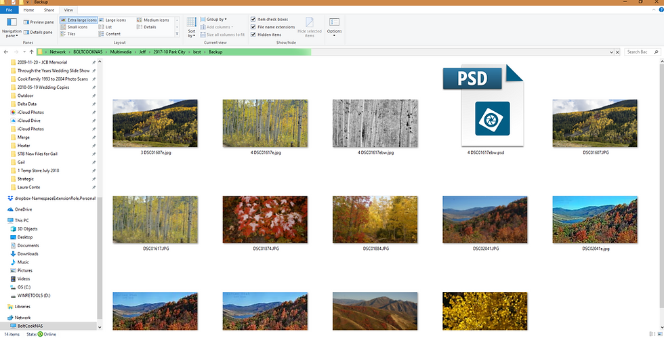Go to best folder in breadcrumb

(197, 52)
